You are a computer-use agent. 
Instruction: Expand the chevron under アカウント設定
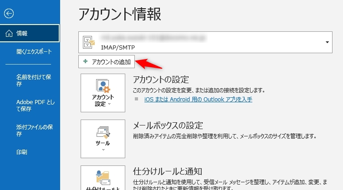[x=109, y=104]
